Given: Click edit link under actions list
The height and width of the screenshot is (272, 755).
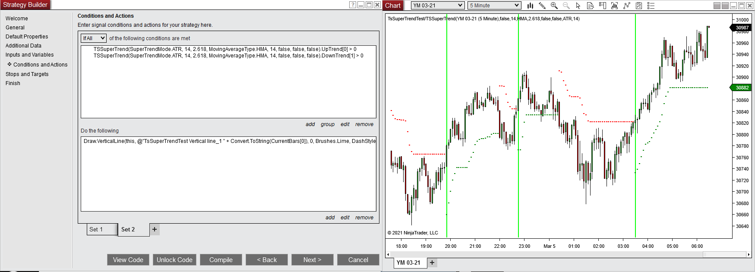Looking at the screenshot, I should coord(345,218).
